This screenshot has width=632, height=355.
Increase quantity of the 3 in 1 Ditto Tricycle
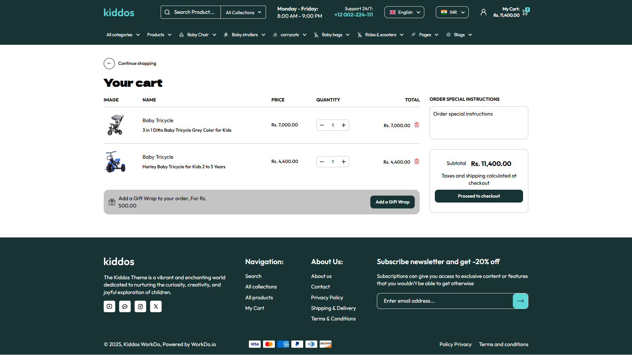[x=343, y=125]
